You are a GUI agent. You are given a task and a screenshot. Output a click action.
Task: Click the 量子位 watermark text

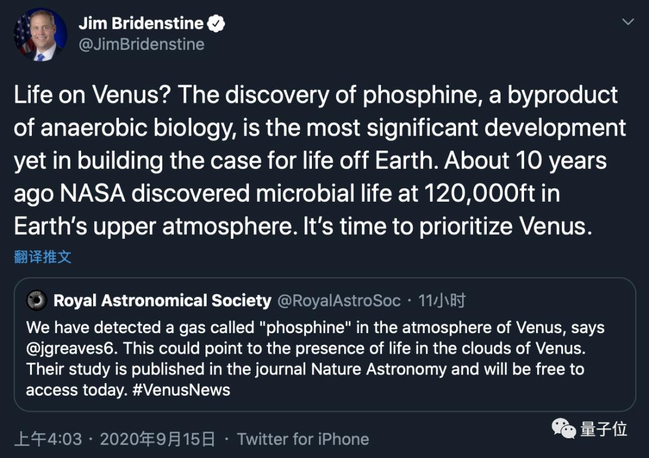click(x=604, y=429)
